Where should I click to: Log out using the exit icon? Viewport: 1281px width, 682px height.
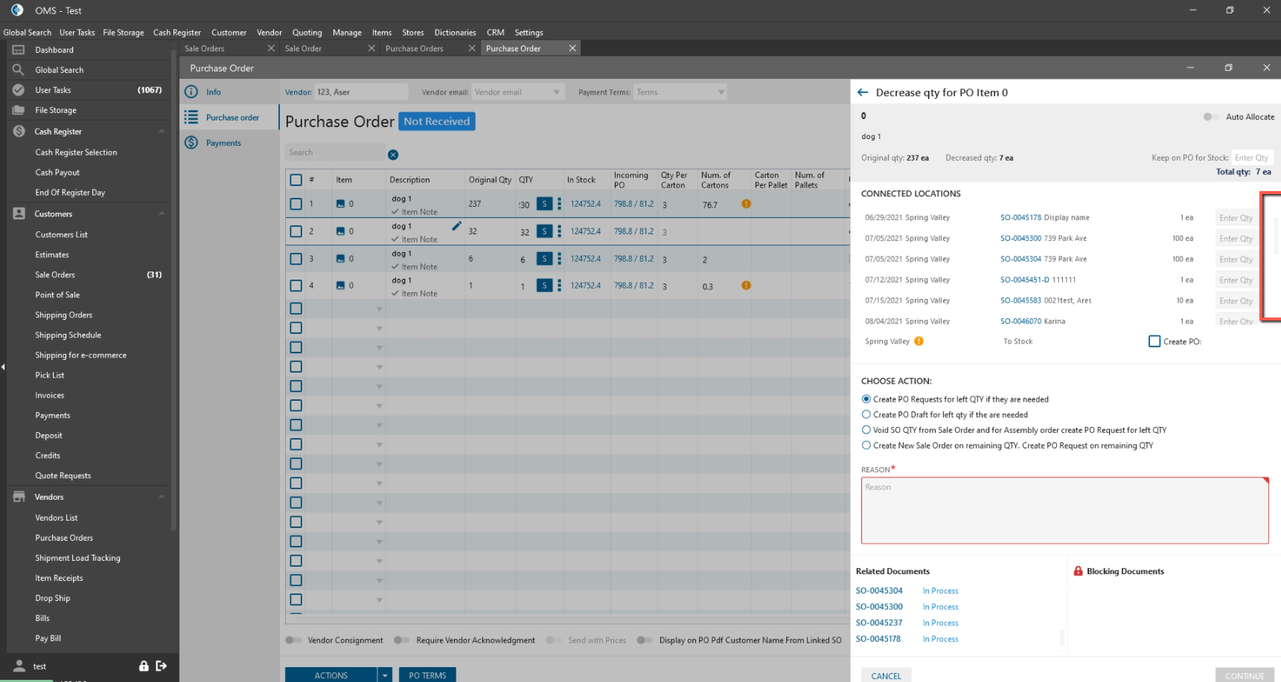(x=161, y=666)
